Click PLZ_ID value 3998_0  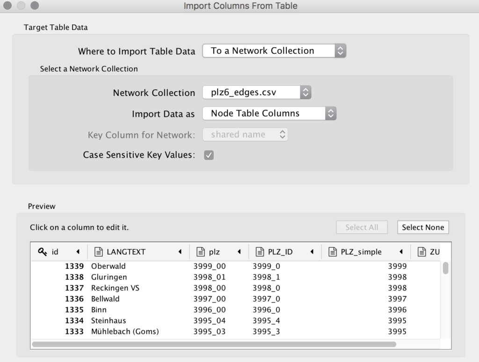click(266, 288)
